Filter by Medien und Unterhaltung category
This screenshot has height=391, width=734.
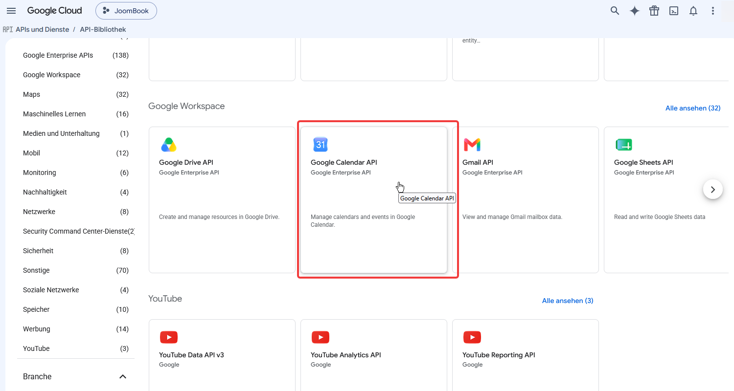click(76, 133)
